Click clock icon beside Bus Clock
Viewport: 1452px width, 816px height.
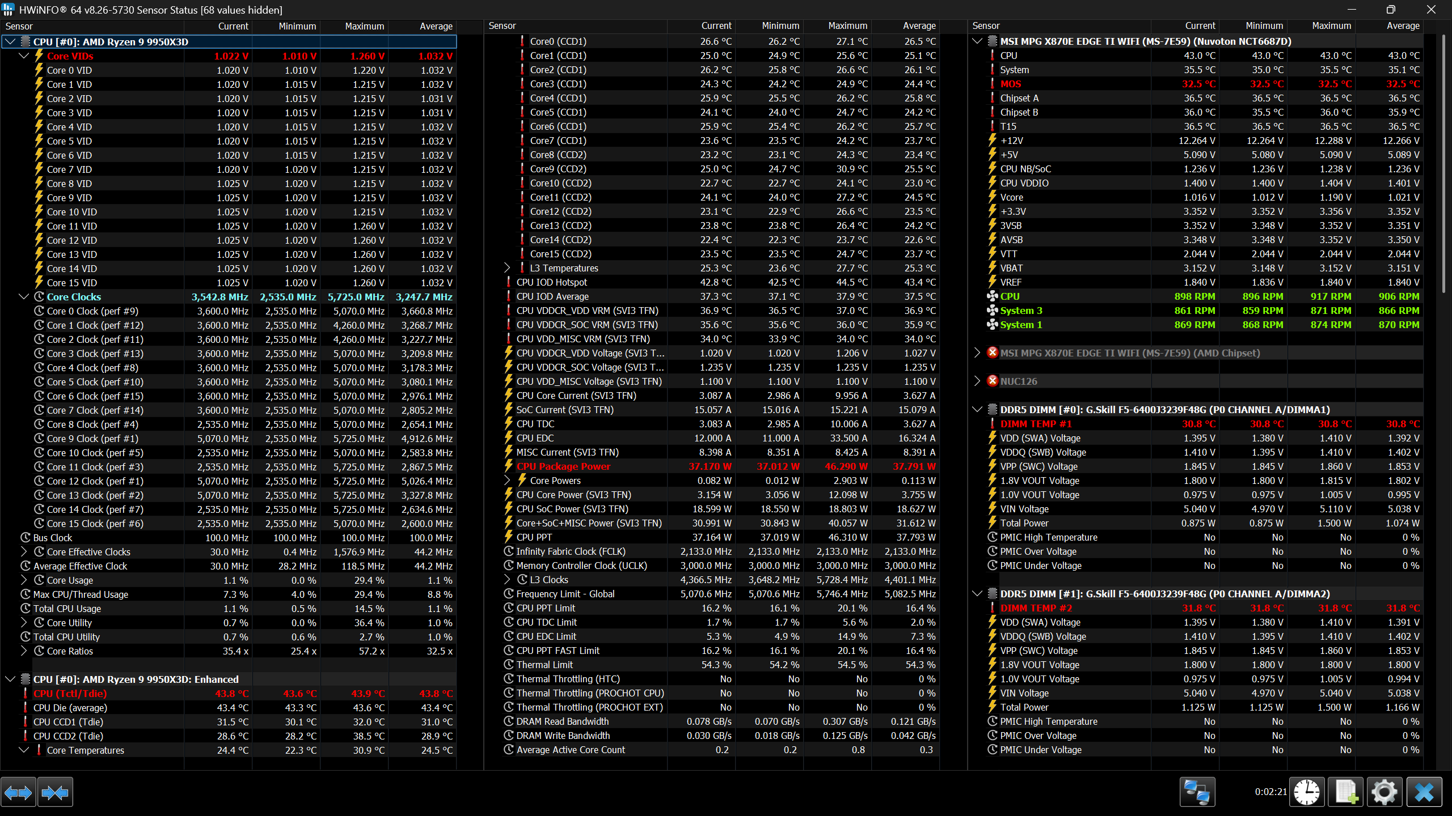pos(26,538)
